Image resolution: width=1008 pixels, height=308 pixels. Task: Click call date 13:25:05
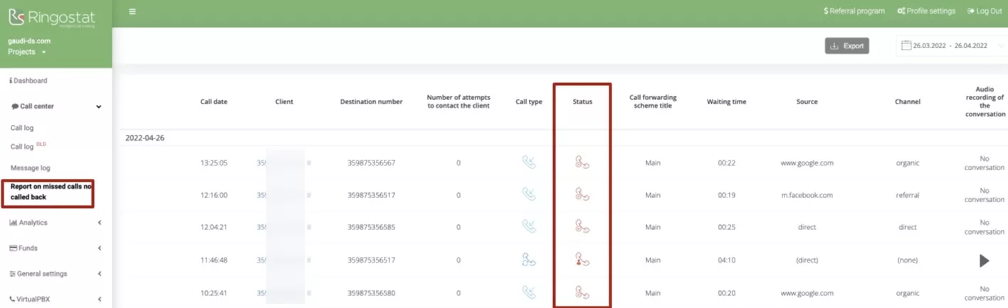[x=214, y=163]
